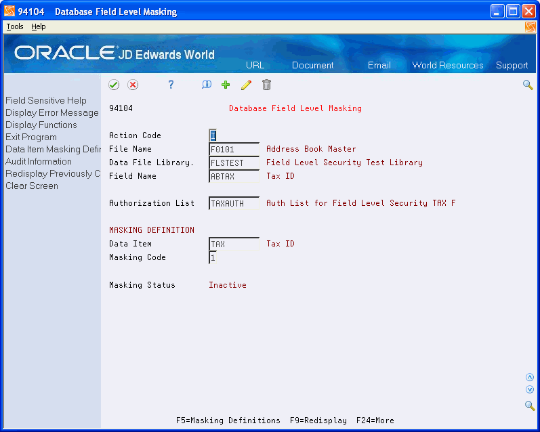
Task: Click the magnifier icon at toolbar right
Action: click(528, 85)
